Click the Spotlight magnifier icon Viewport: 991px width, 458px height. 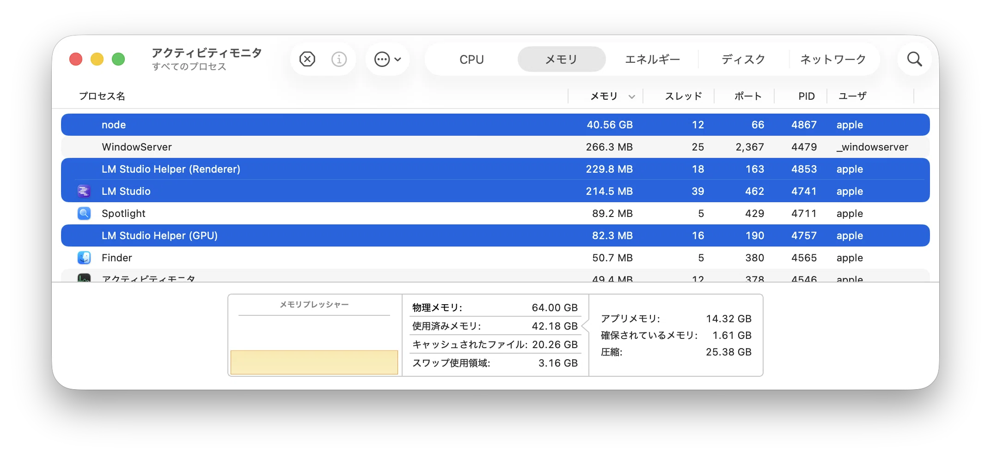[x=84, y=213]
